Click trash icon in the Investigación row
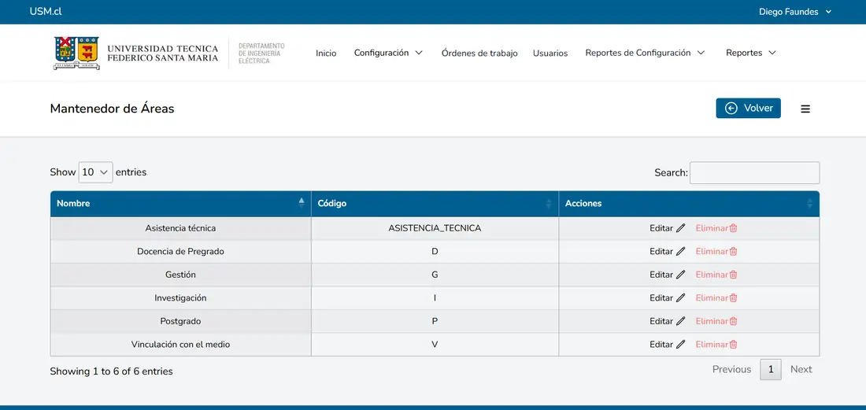 click(734, 297)
